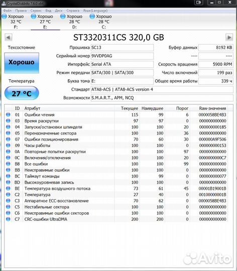
Task: Click the Возможности field S.M.A.R.T., APM, NCQ
Action: tap(162, 98)
